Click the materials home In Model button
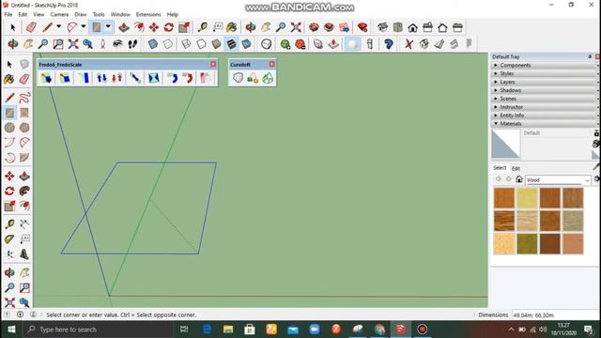Screen dimensions: 601x338 (519, 179)
